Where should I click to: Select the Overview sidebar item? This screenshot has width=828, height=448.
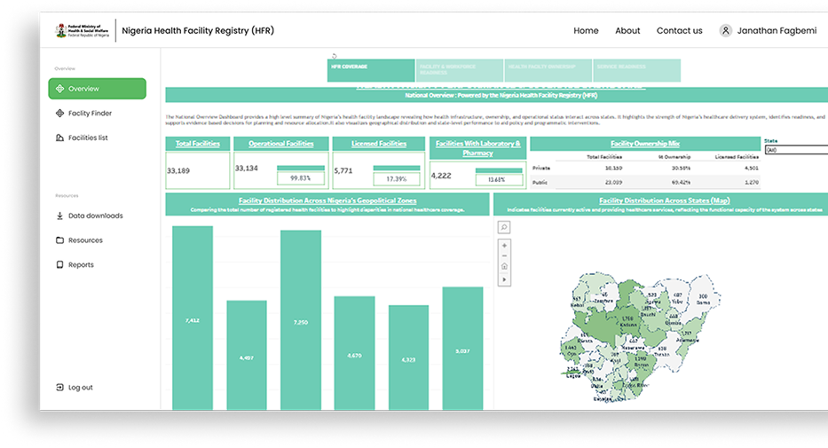point(97,89)
